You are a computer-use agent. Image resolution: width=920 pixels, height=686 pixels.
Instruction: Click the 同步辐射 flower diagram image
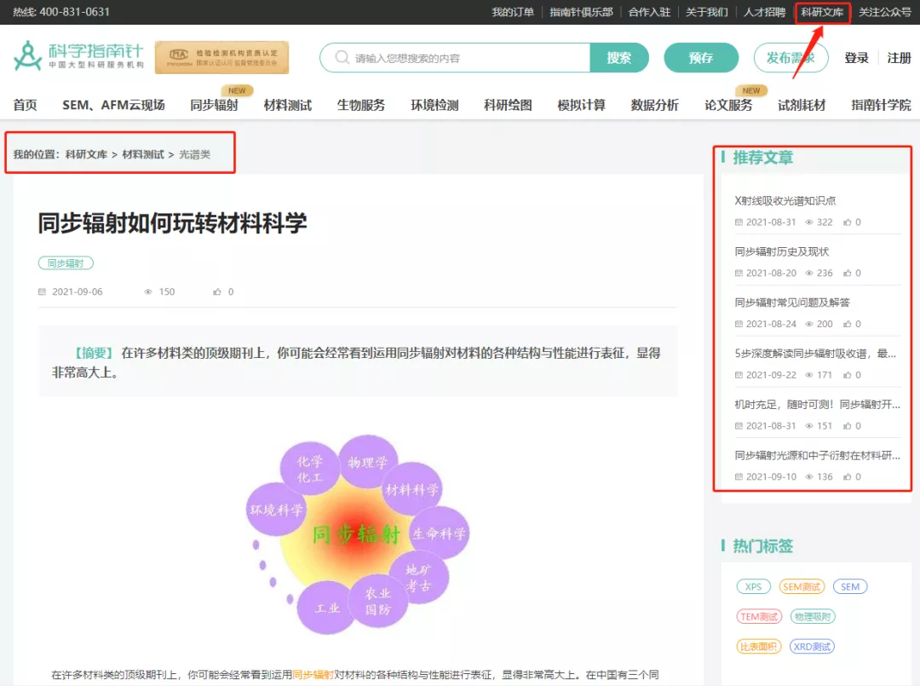point(358,534)
